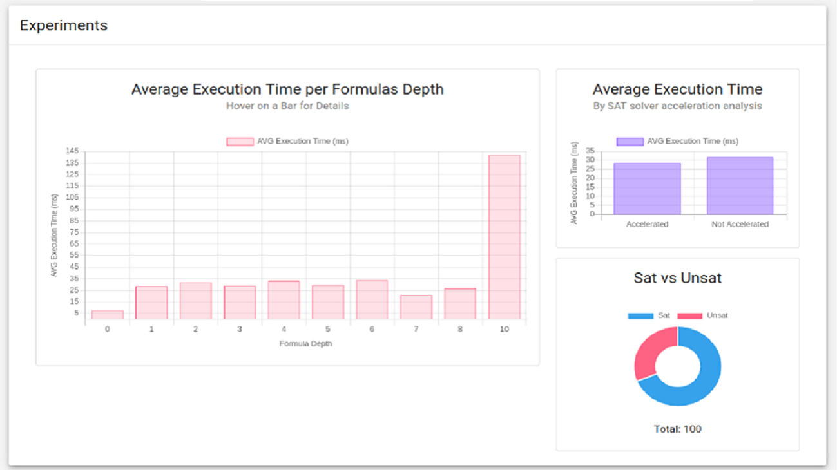Click the formula depth 3 bar
The image size is (837, 470).
240,303
